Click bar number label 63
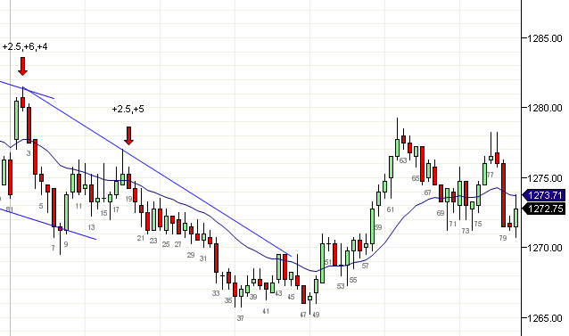 click(403, 160)
